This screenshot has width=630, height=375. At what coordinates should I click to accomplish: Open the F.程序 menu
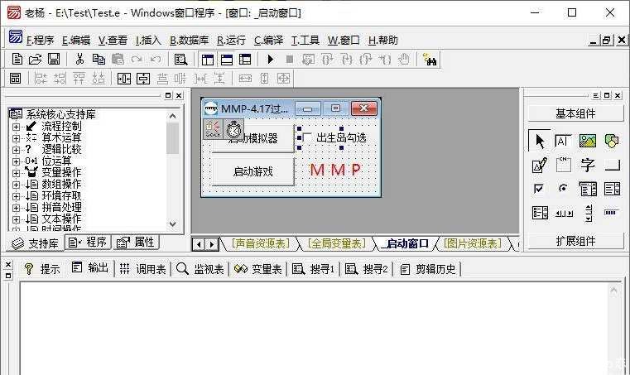pyautogui.click(x=40, y=41)
